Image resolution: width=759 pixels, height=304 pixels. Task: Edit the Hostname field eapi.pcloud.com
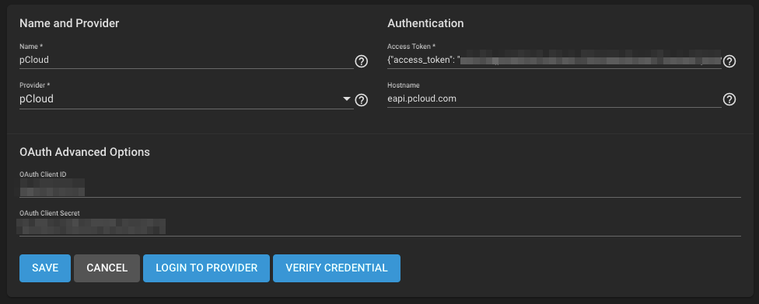[554, 99]
